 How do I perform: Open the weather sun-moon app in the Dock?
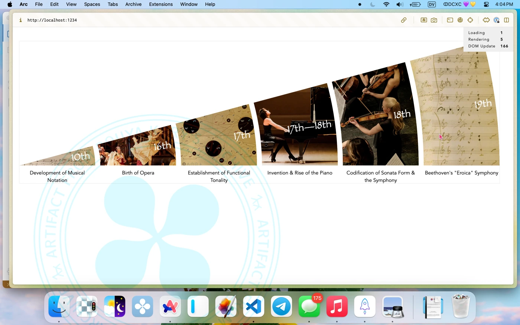115,306
